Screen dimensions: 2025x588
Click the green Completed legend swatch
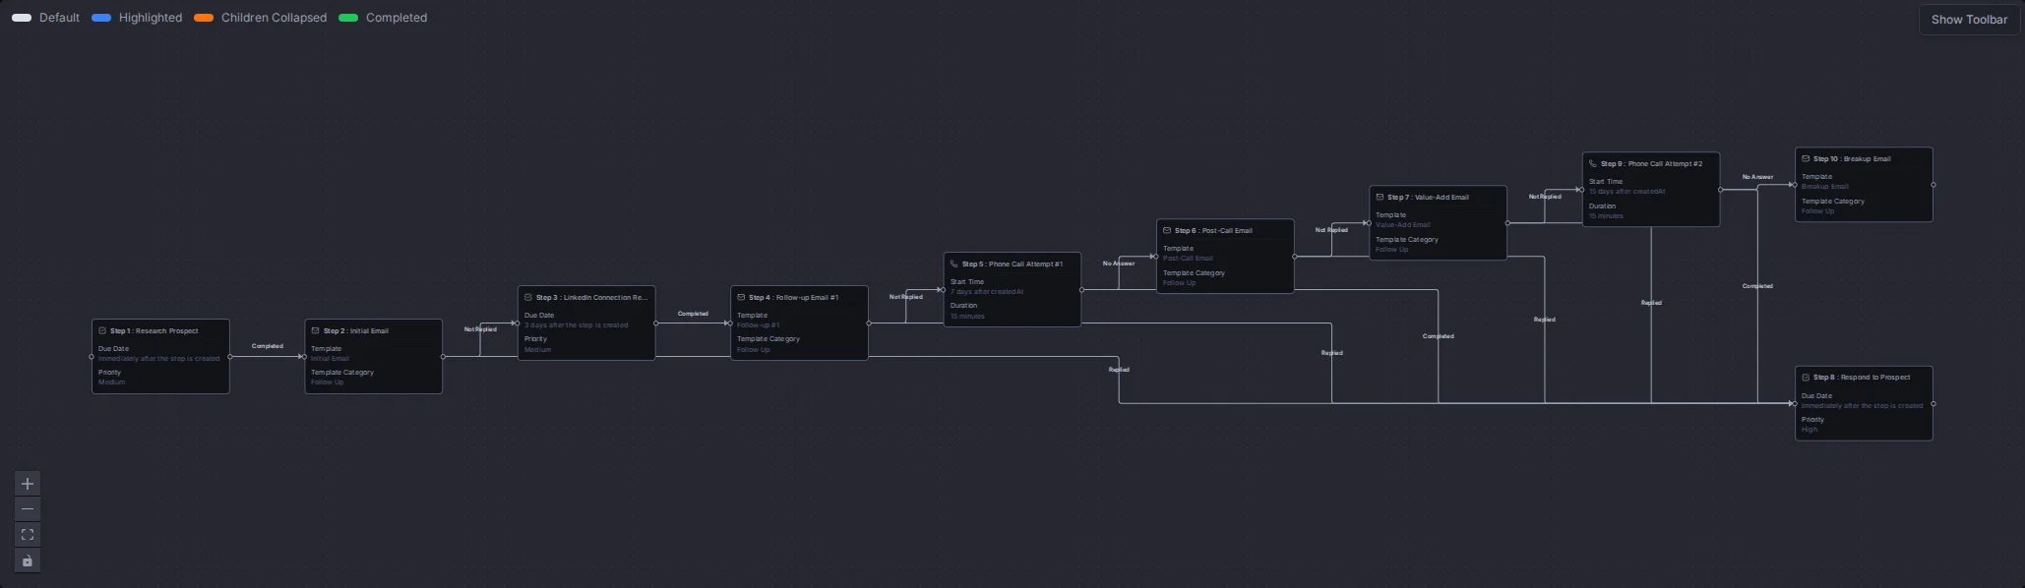(x=348, y=18)
